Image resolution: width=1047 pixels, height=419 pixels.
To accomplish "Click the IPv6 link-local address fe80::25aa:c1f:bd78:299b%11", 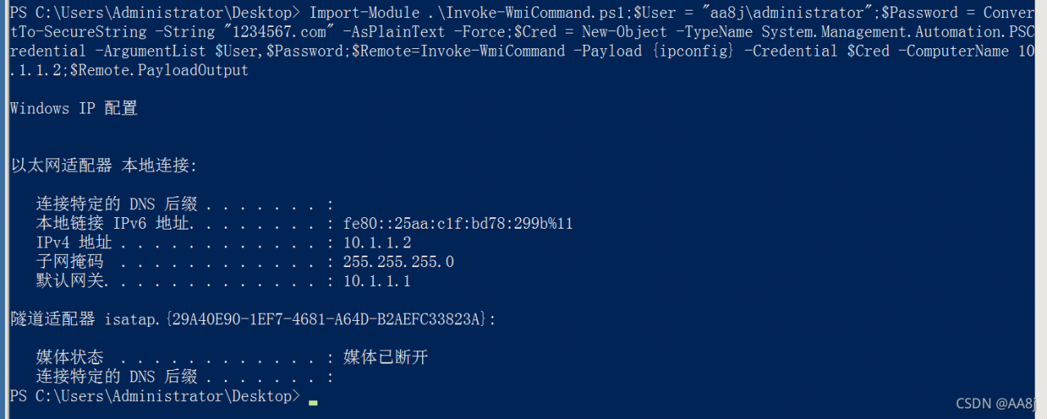I will [458, 224].
